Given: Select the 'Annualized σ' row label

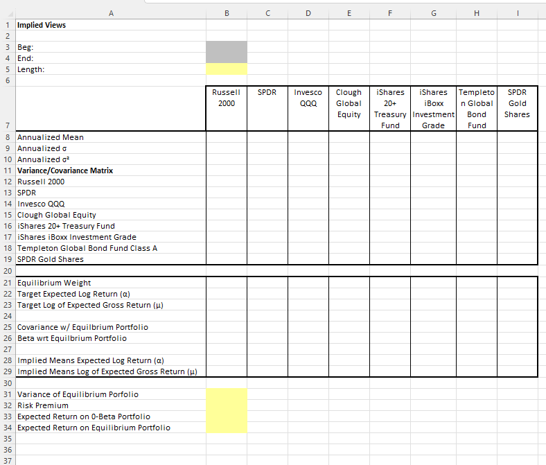Looking at the screenshot, I should click(x=111, y=148).
